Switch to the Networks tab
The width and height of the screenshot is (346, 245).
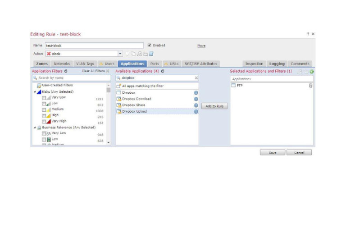pos(62,64)
